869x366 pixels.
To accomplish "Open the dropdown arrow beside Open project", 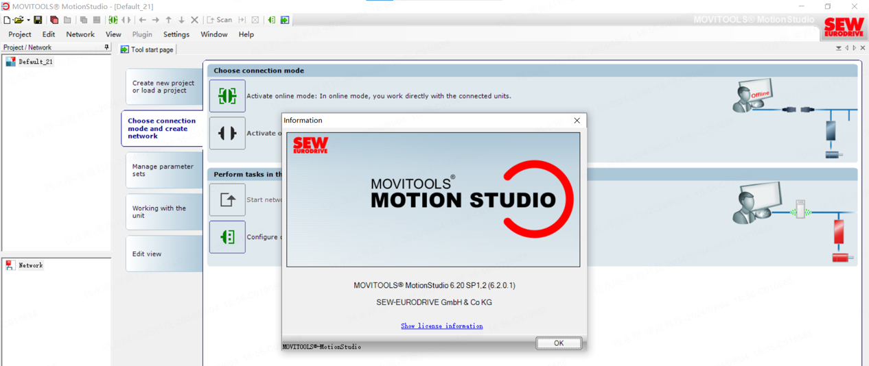I will pyautogui.click(x=28, y=20).
